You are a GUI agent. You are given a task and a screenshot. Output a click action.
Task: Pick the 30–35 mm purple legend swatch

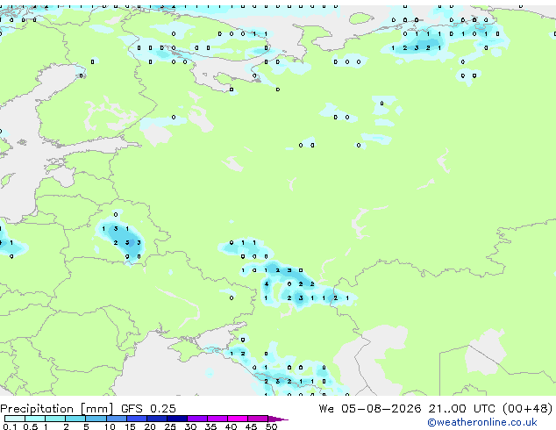196,419
